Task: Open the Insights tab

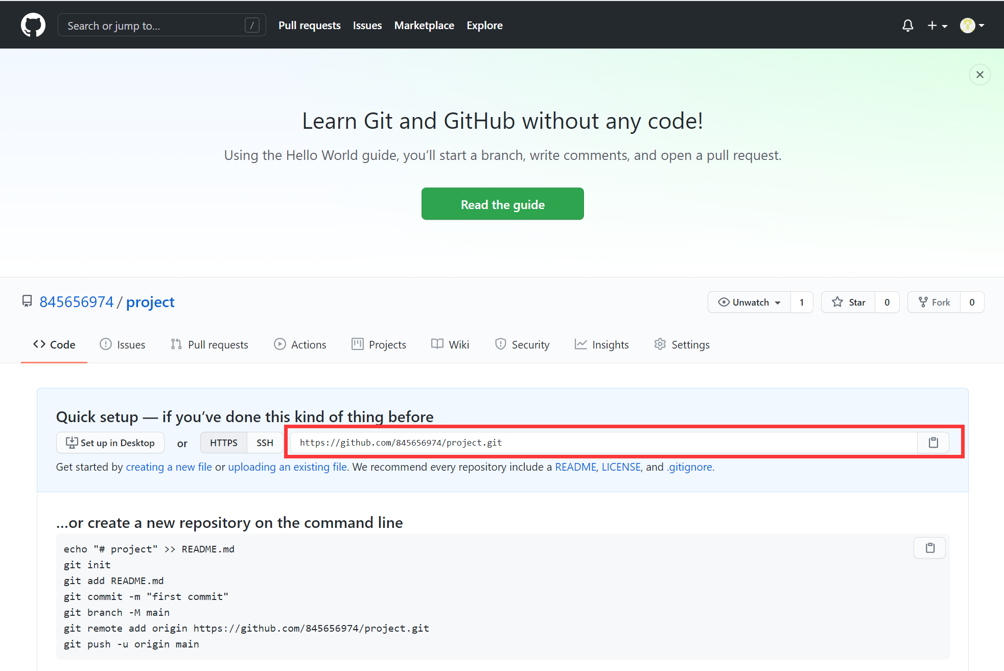Action: 601,344
